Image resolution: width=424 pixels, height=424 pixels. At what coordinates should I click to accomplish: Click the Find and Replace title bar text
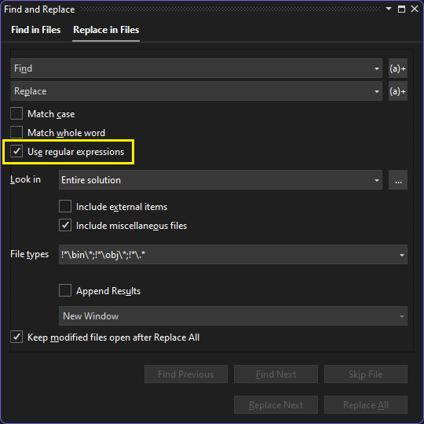pos(39,9)
